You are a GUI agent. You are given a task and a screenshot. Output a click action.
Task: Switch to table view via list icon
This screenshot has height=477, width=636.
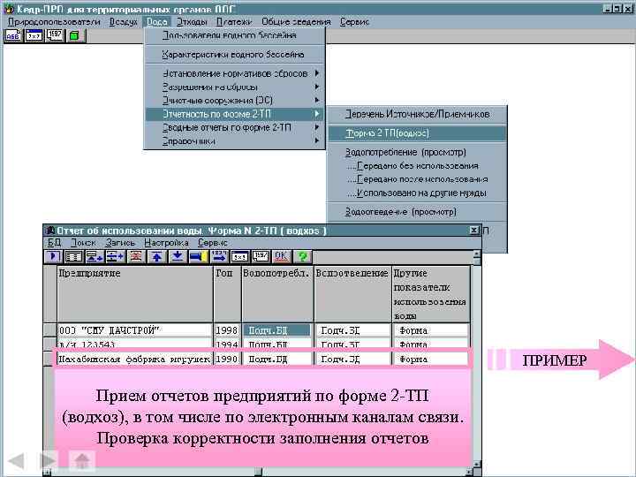point(74,256)
